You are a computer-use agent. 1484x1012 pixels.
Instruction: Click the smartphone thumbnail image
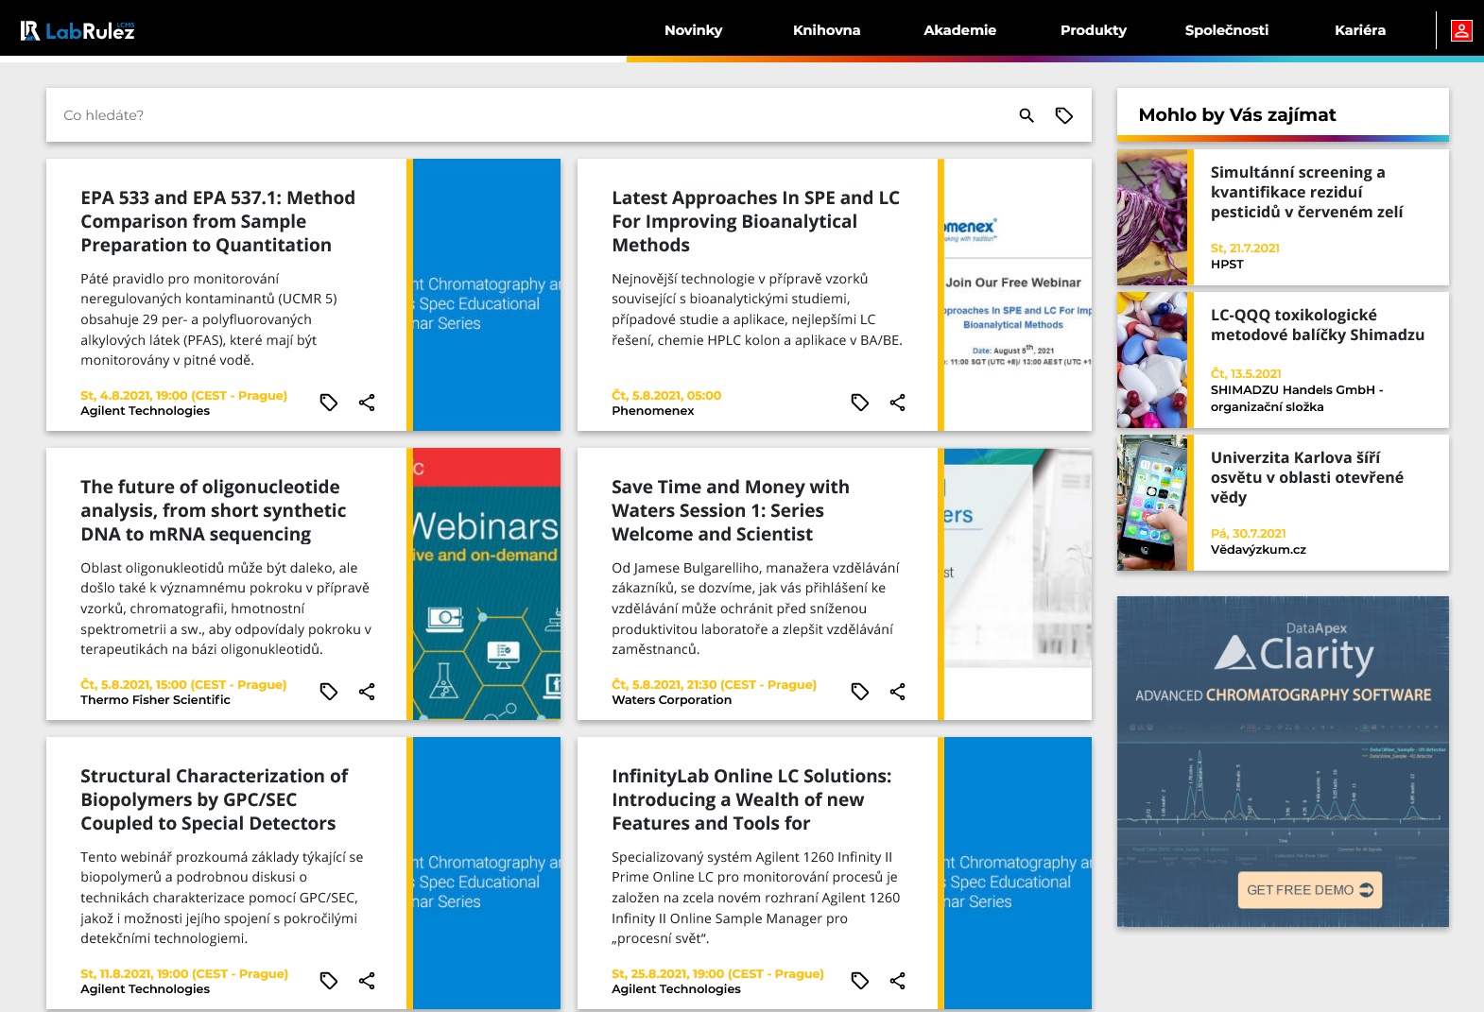pyautogui.click(x=1151, y=503)
